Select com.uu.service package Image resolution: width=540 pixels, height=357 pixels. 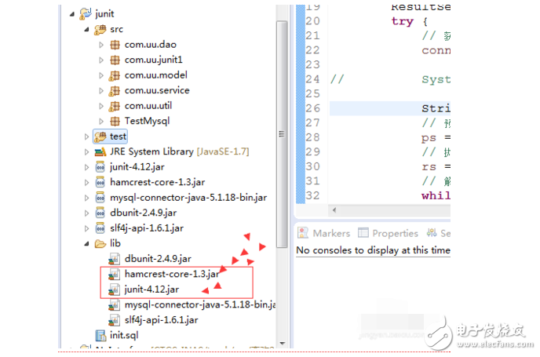point(156,90)
